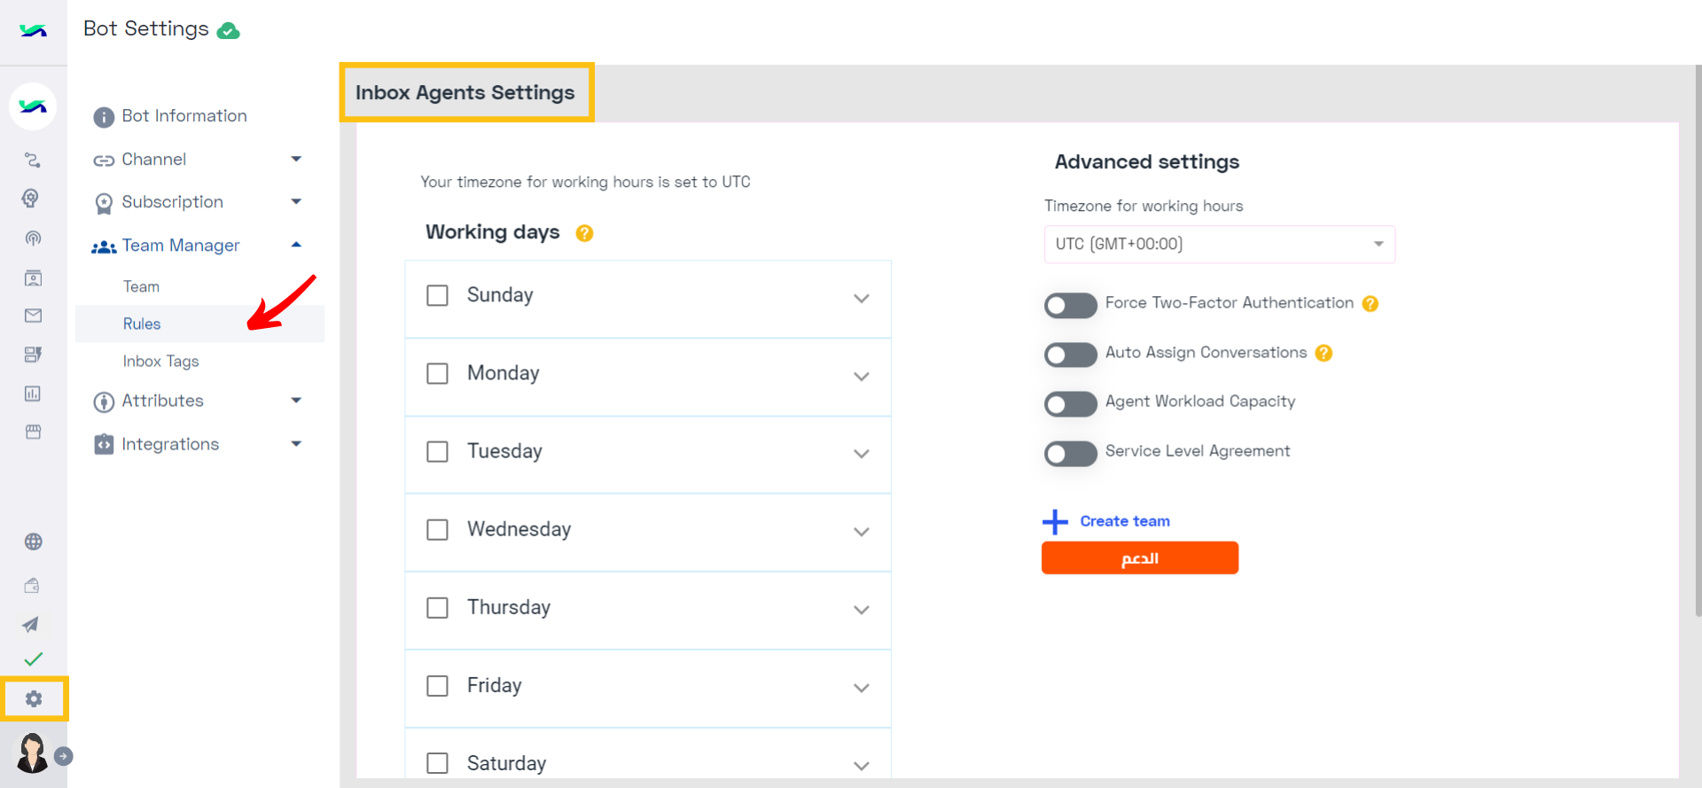Image resolution: width=1702 pixels, height=788 pixels.
Task: Open the UTC timezone dropdown
Action: tap(1219, 244)
